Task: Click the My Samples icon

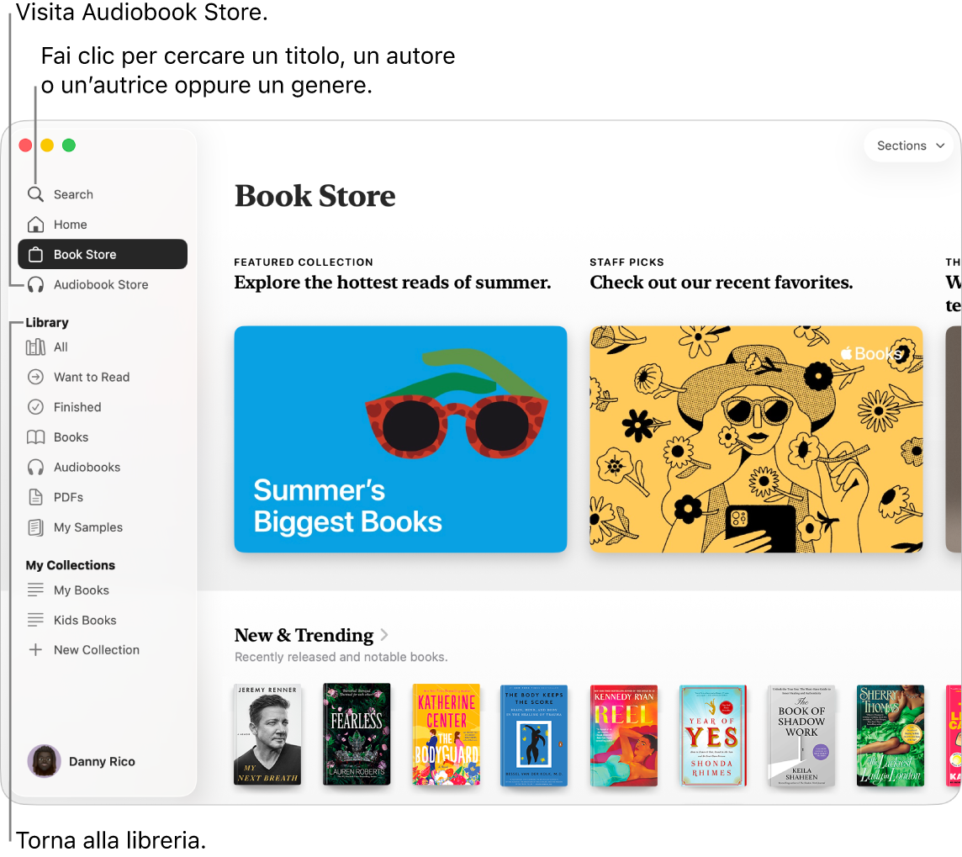Action: 35,527
